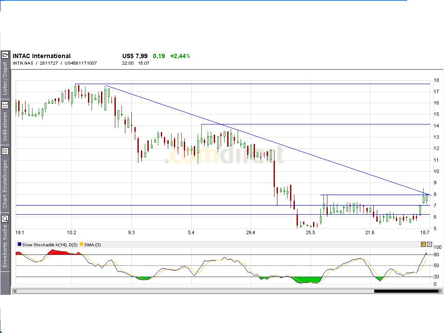Click the Slow Stochastik K(14), D(3) legend

point(49,245)
